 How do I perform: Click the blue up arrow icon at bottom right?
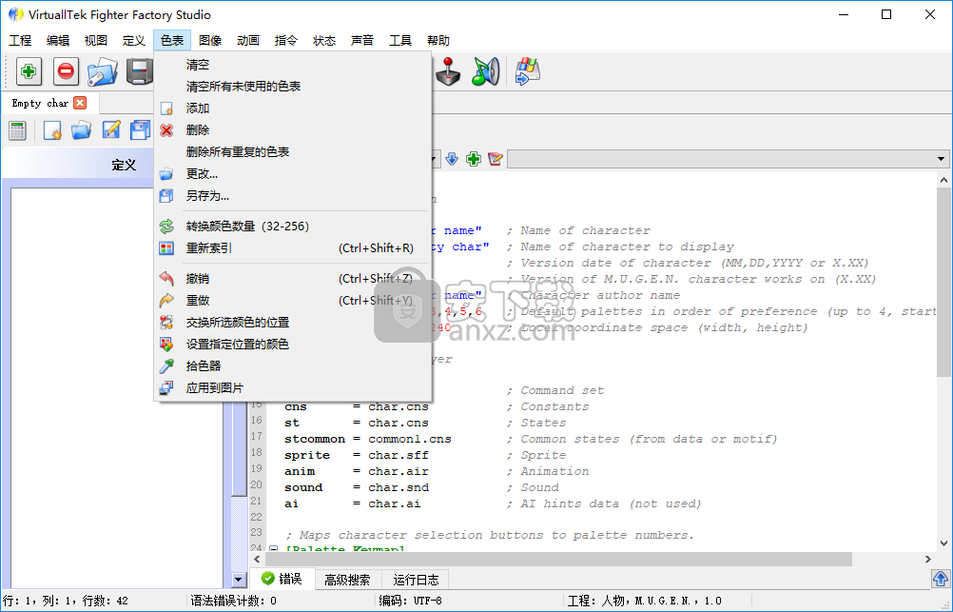pos(941,579)
